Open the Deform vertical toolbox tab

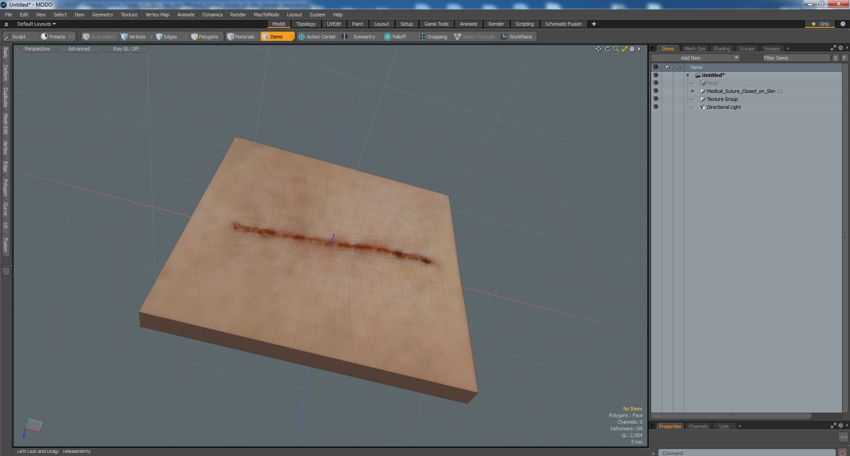(x=5, y=73)
